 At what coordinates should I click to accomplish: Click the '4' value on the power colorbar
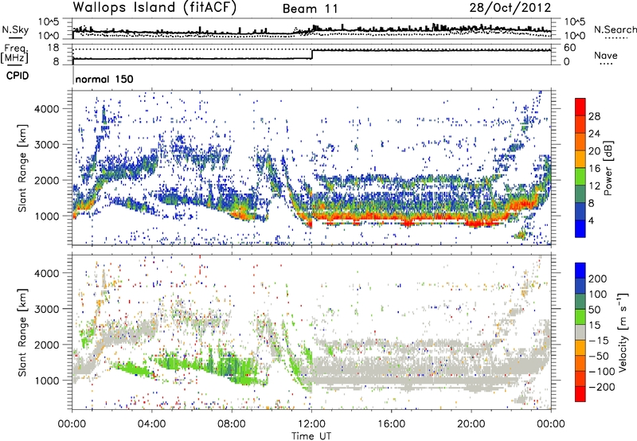(x=591, y=221)
